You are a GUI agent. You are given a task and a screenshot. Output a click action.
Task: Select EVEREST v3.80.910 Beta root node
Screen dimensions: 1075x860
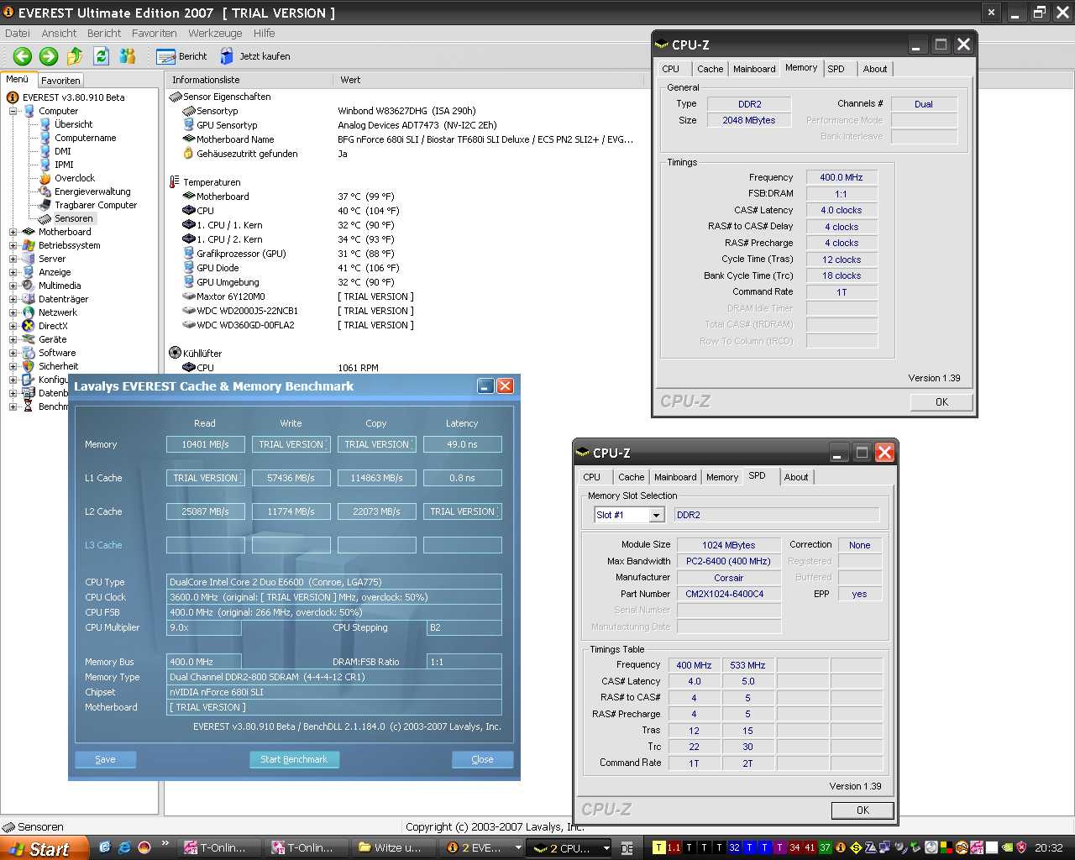[73, 97]
